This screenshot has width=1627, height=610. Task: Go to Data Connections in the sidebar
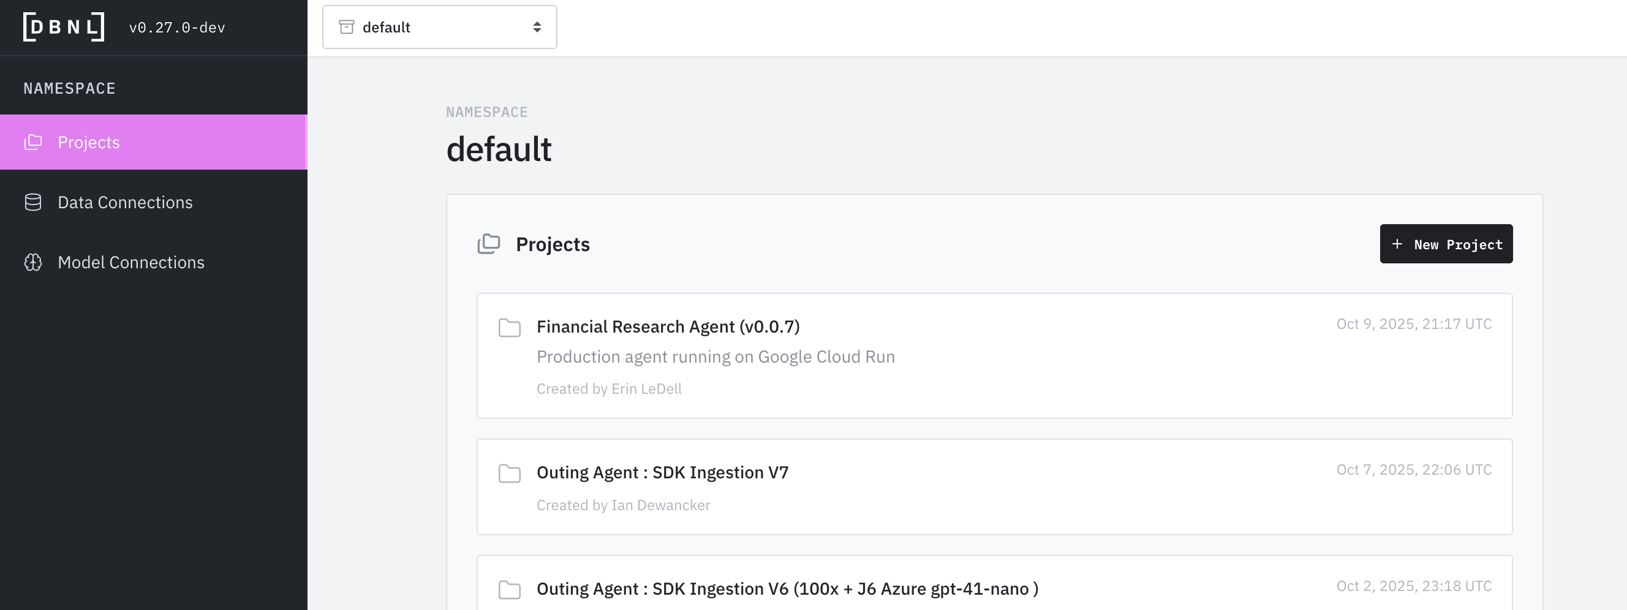[x=125, y=202]
